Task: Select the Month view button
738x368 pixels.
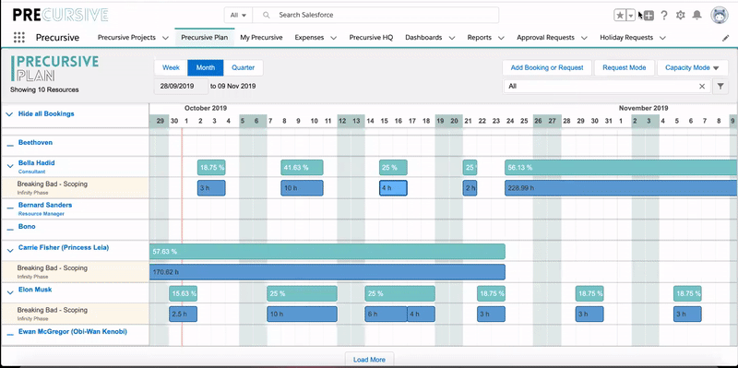Action: click(x=205, y=67)
